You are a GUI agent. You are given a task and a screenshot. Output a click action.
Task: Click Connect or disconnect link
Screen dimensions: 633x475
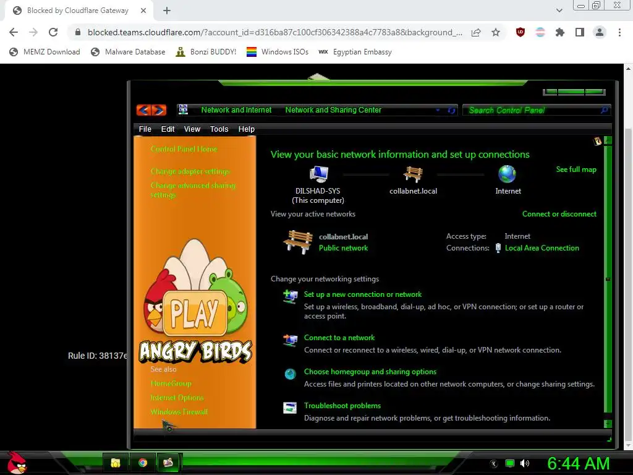point(559,213)
